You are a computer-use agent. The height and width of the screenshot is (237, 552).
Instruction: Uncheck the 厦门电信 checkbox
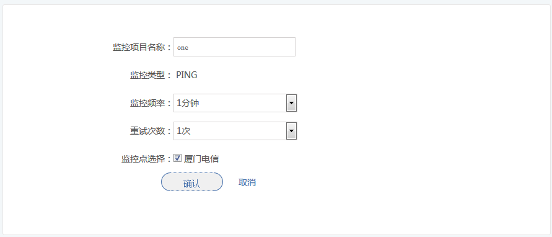tap(177, 158)
